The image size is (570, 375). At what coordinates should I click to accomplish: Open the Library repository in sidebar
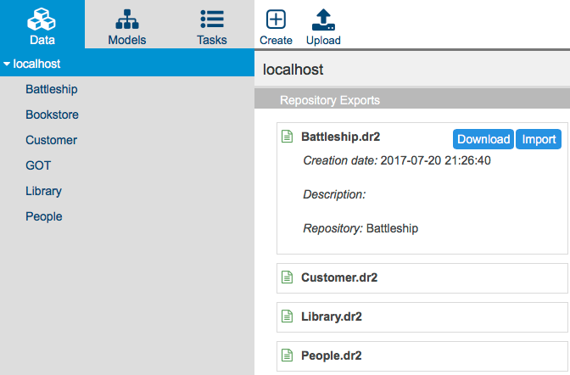point(43,192)
